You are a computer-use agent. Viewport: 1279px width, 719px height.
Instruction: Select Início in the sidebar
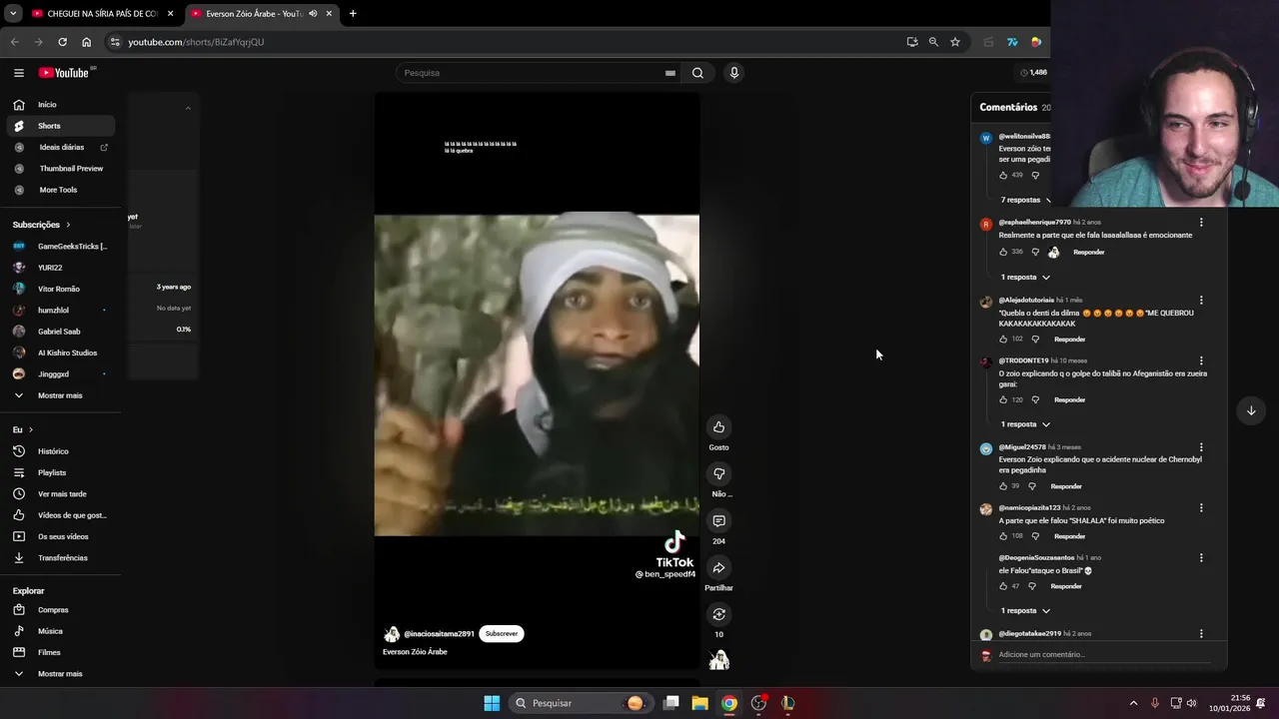pyautogui.click(x=60, y=105)
